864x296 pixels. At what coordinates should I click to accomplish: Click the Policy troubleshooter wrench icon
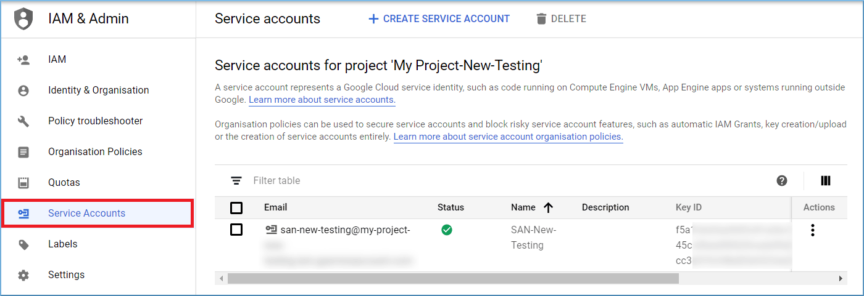[x=23, y=121]
